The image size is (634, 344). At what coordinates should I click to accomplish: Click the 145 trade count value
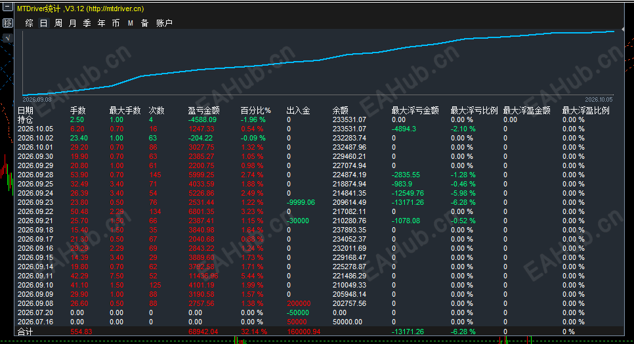point(155,175)
